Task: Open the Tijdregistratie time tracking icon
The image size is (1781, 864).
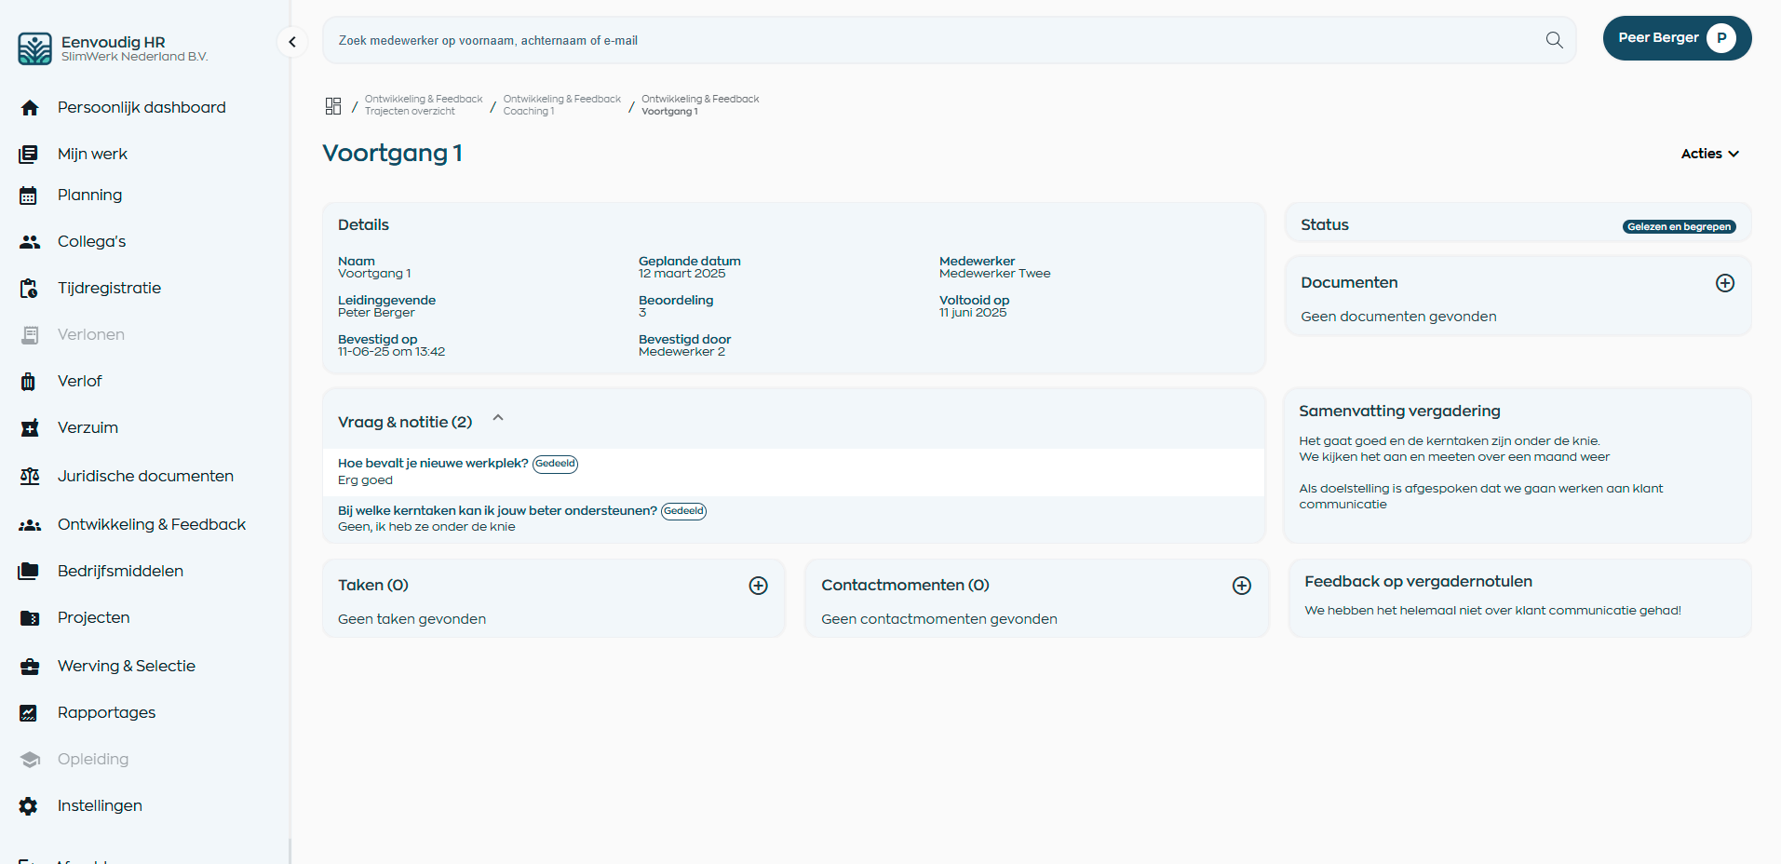Action: [x=30, y=288]
